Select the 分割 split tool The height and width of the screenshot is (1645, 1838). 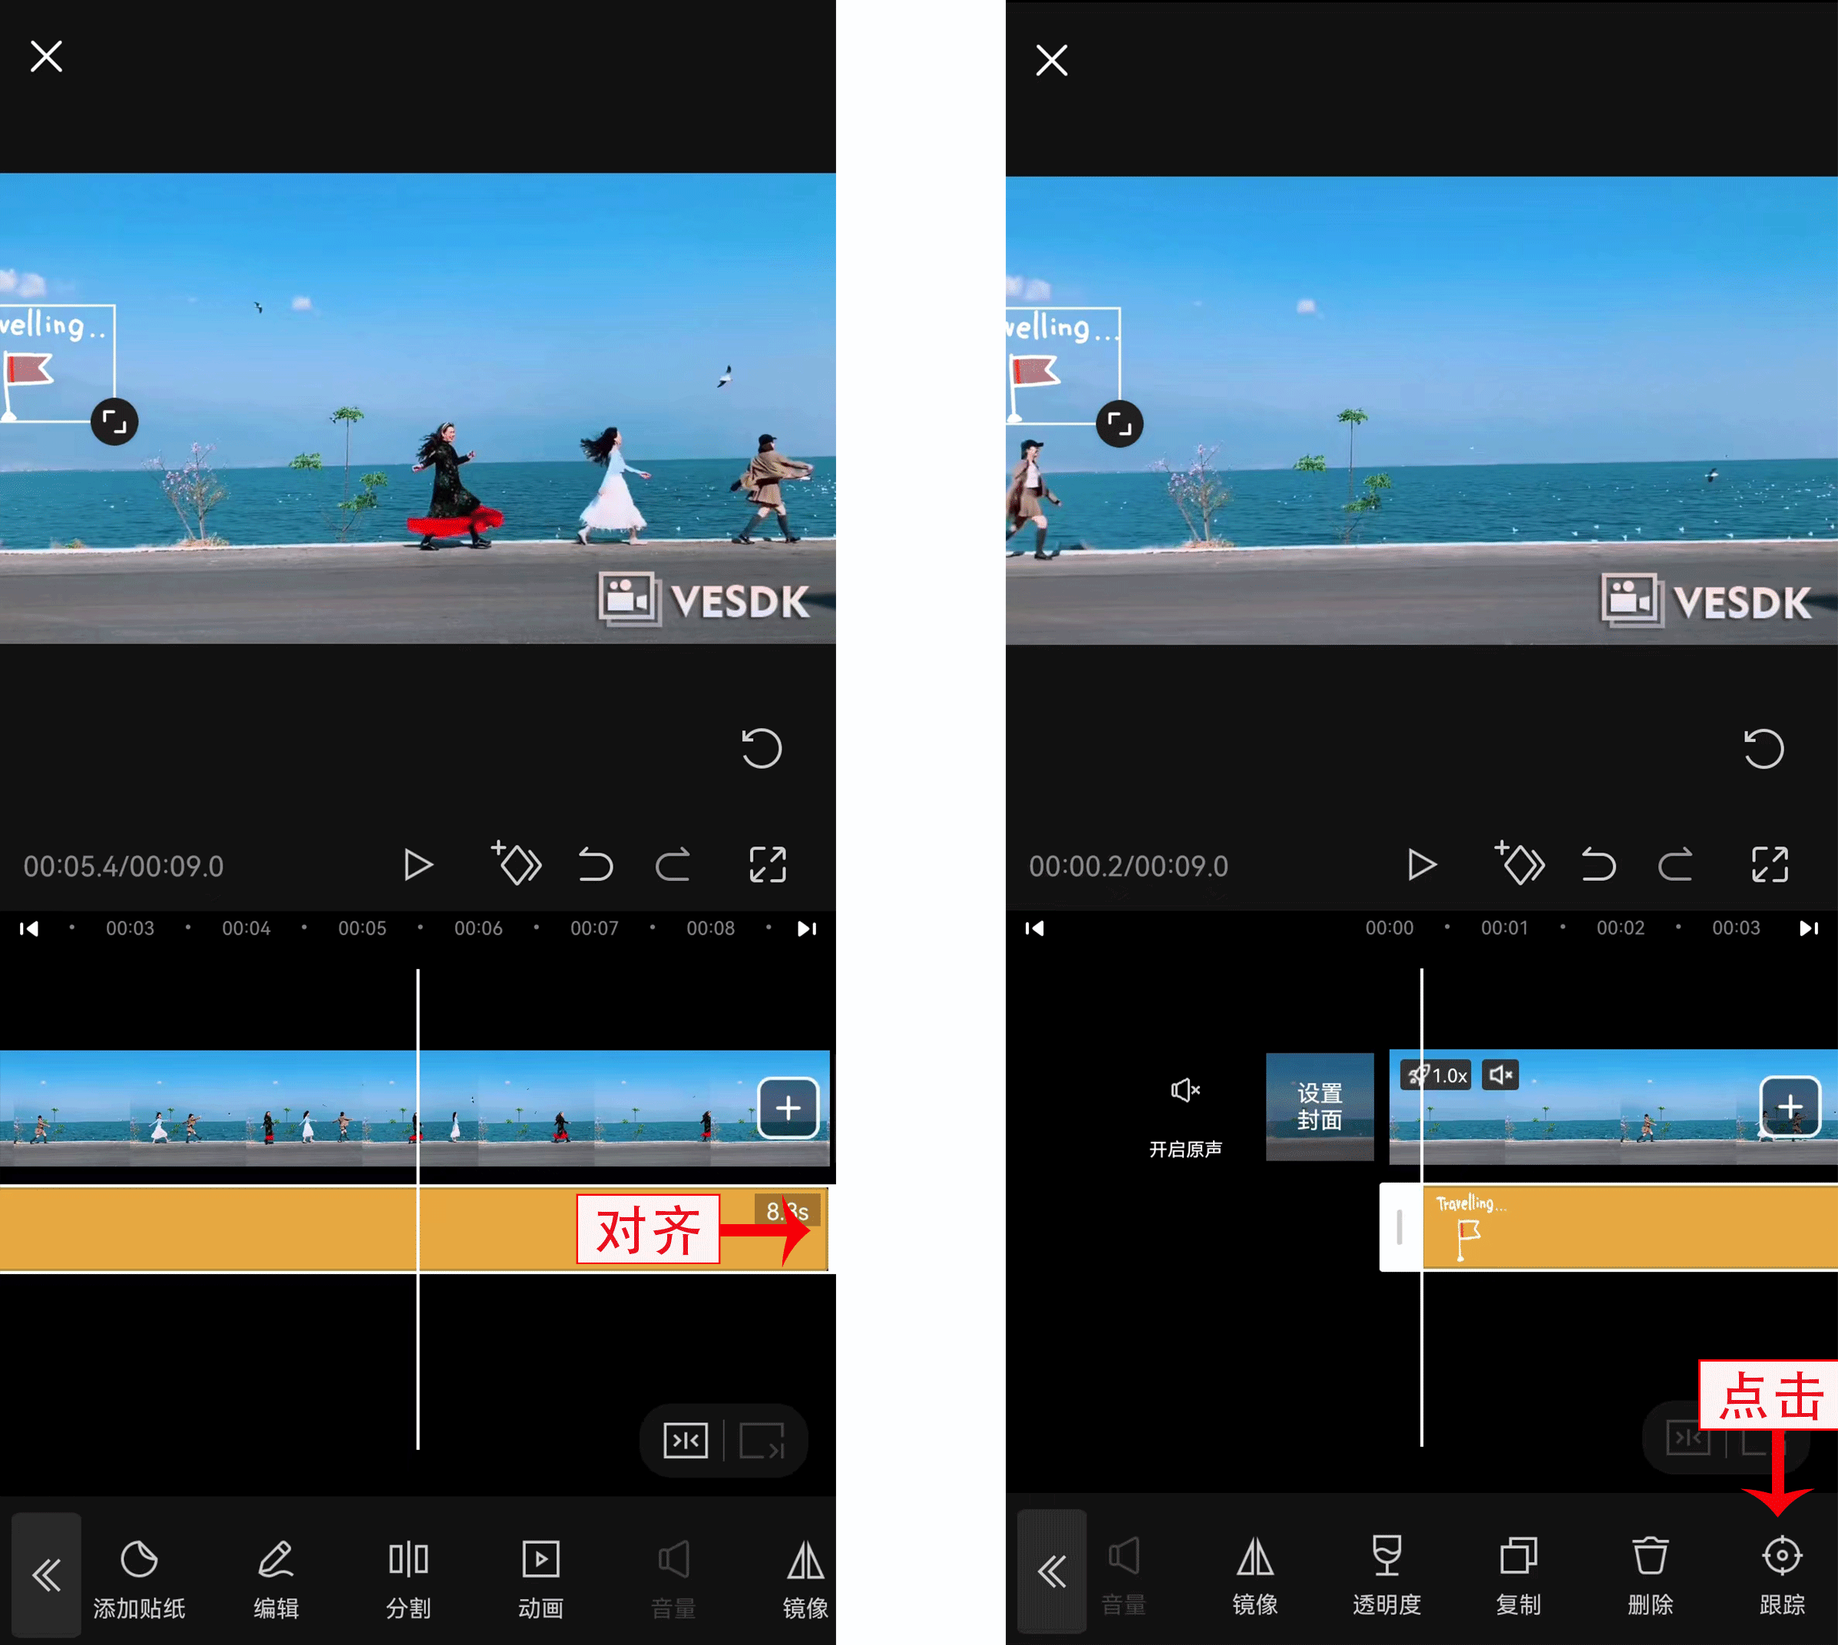(408, 1560)
